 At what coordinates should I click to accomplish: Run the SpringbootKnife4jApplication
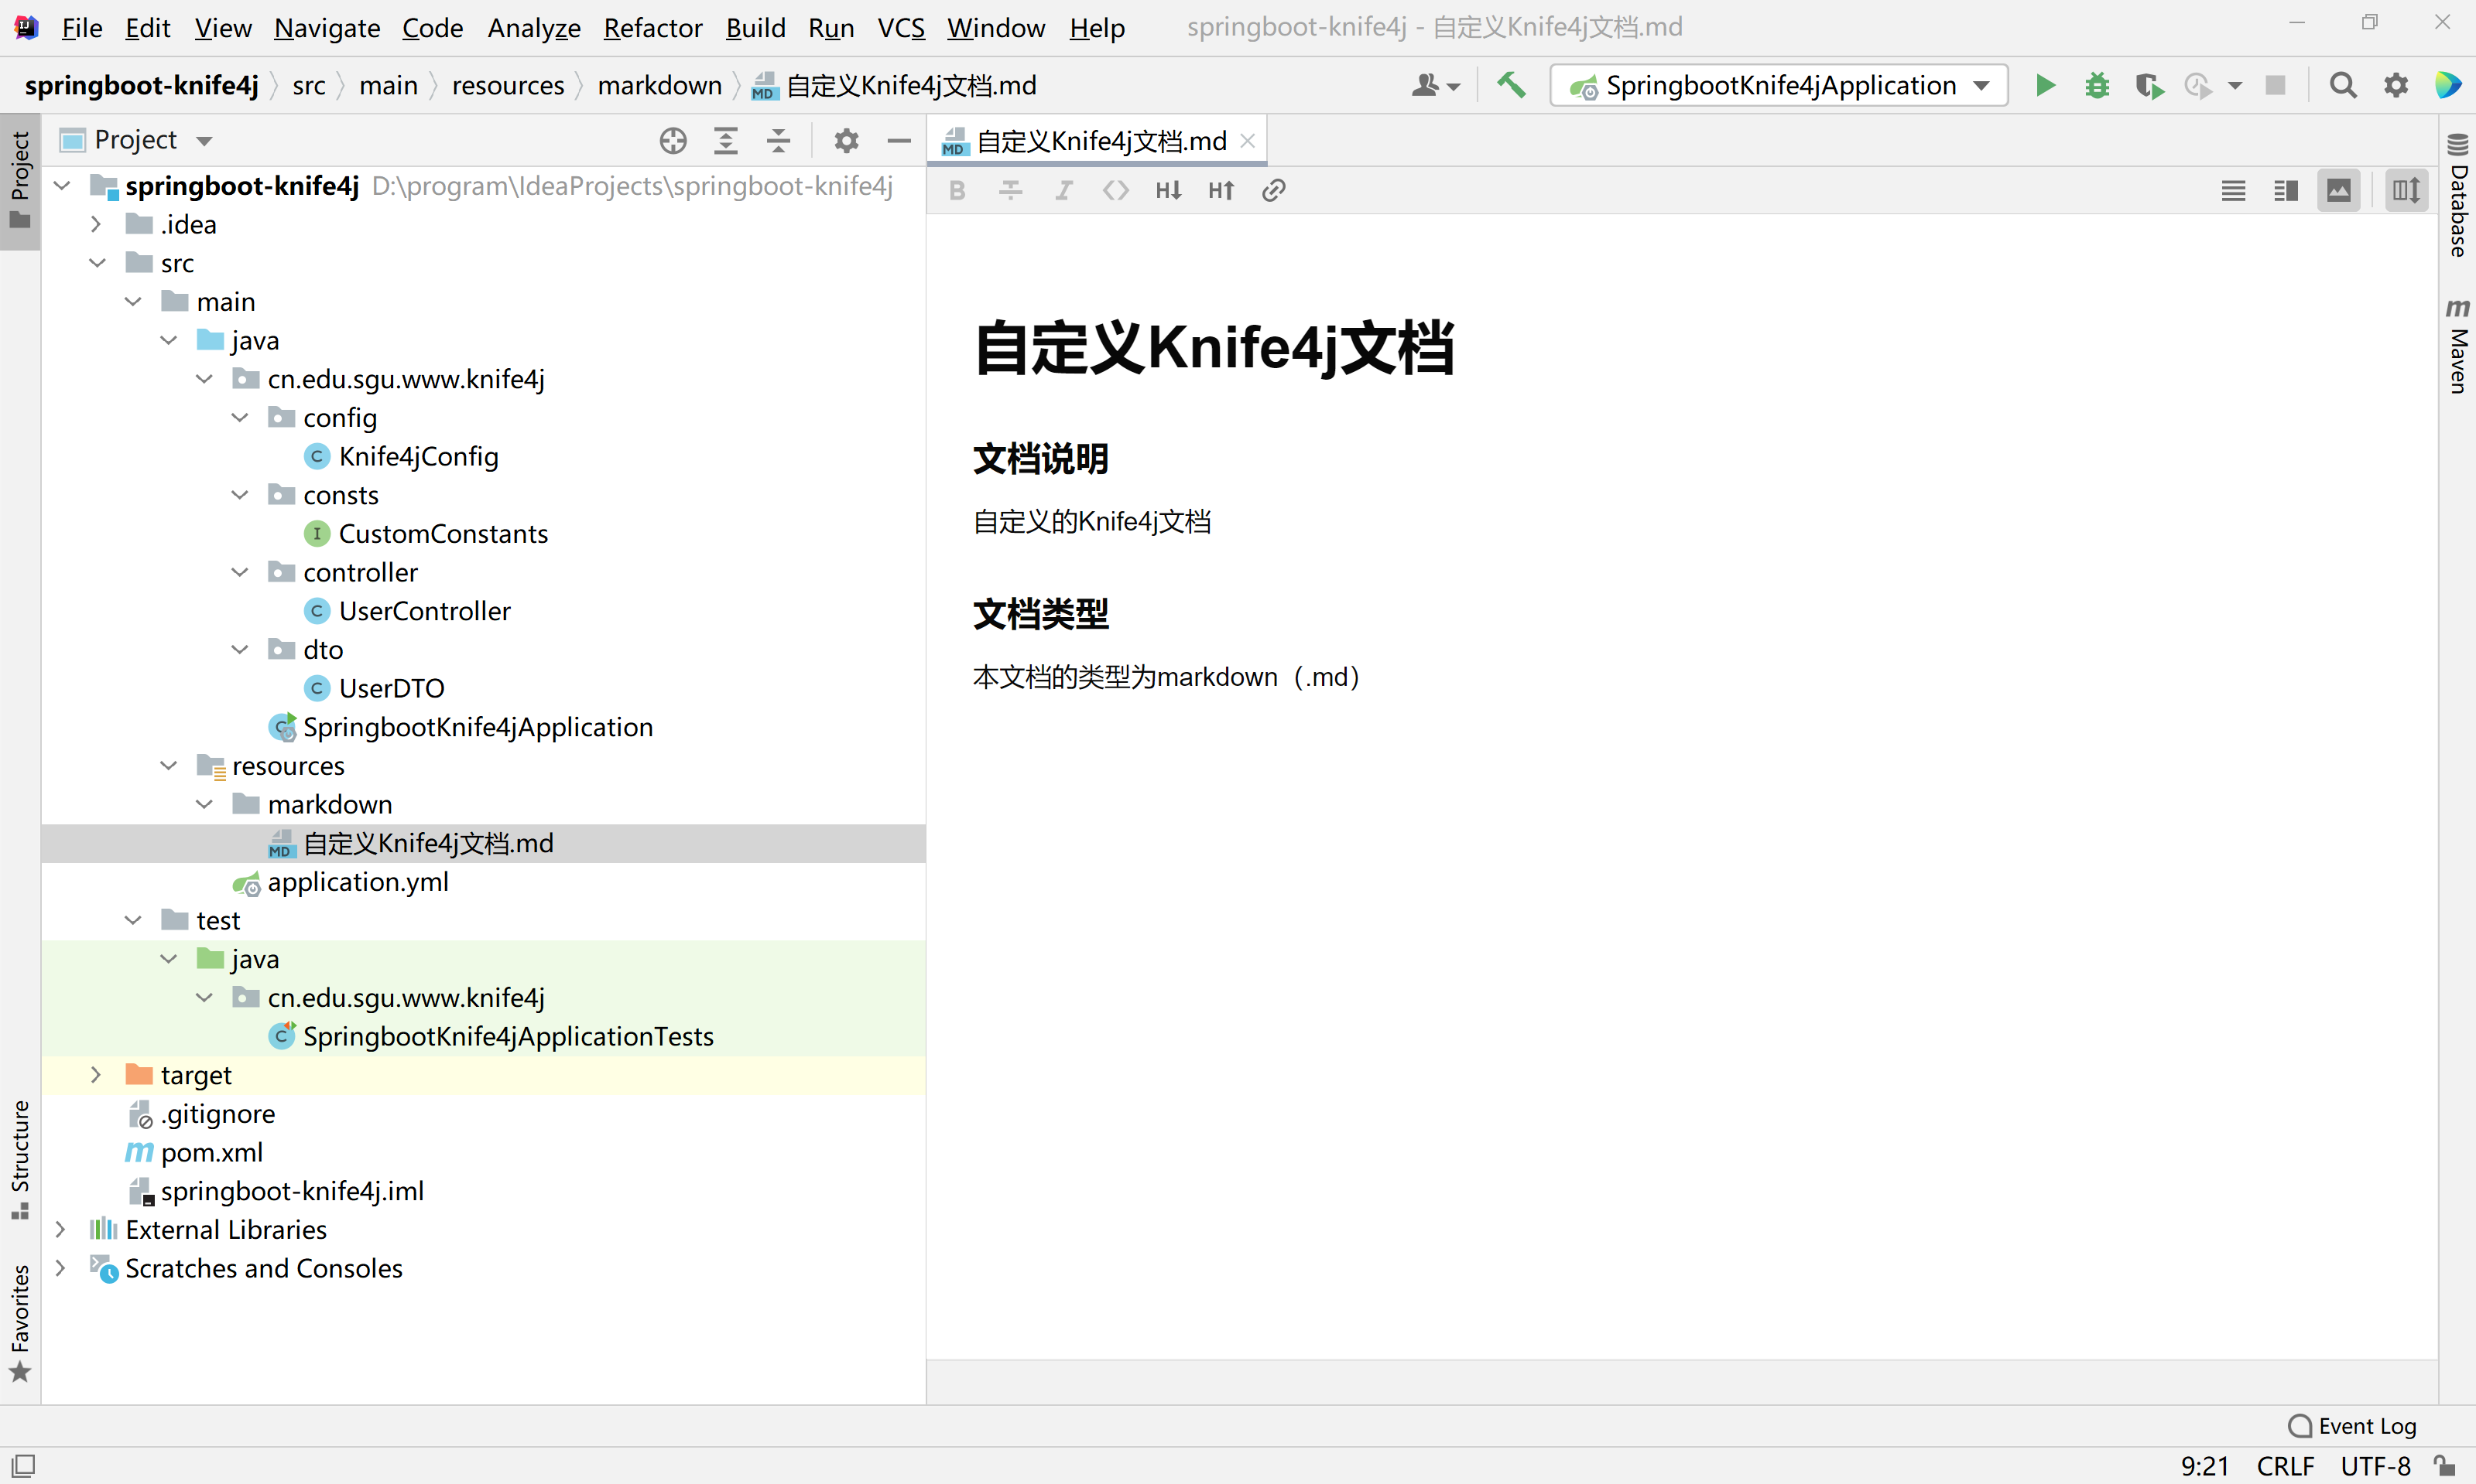pyautogui.click(x=2046, y=85)
